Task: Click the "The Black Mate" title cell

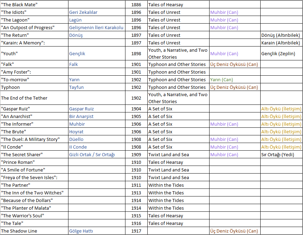Action: click(19, 5)
